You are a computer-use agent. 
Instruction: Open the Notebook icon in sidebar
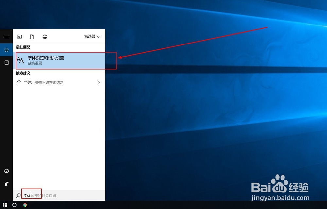coord(7,62)
